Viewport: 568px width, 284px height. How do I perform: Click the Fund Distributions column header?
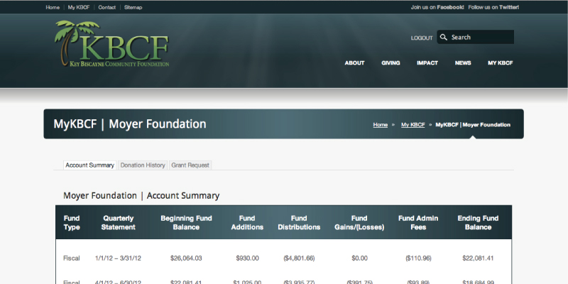tap(299, 223)
